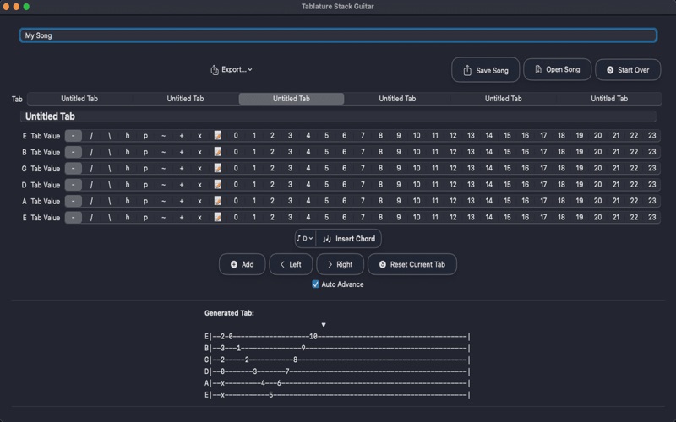Open the custom note editor on the G string row
676x422 pixels.
coord(218,168)
